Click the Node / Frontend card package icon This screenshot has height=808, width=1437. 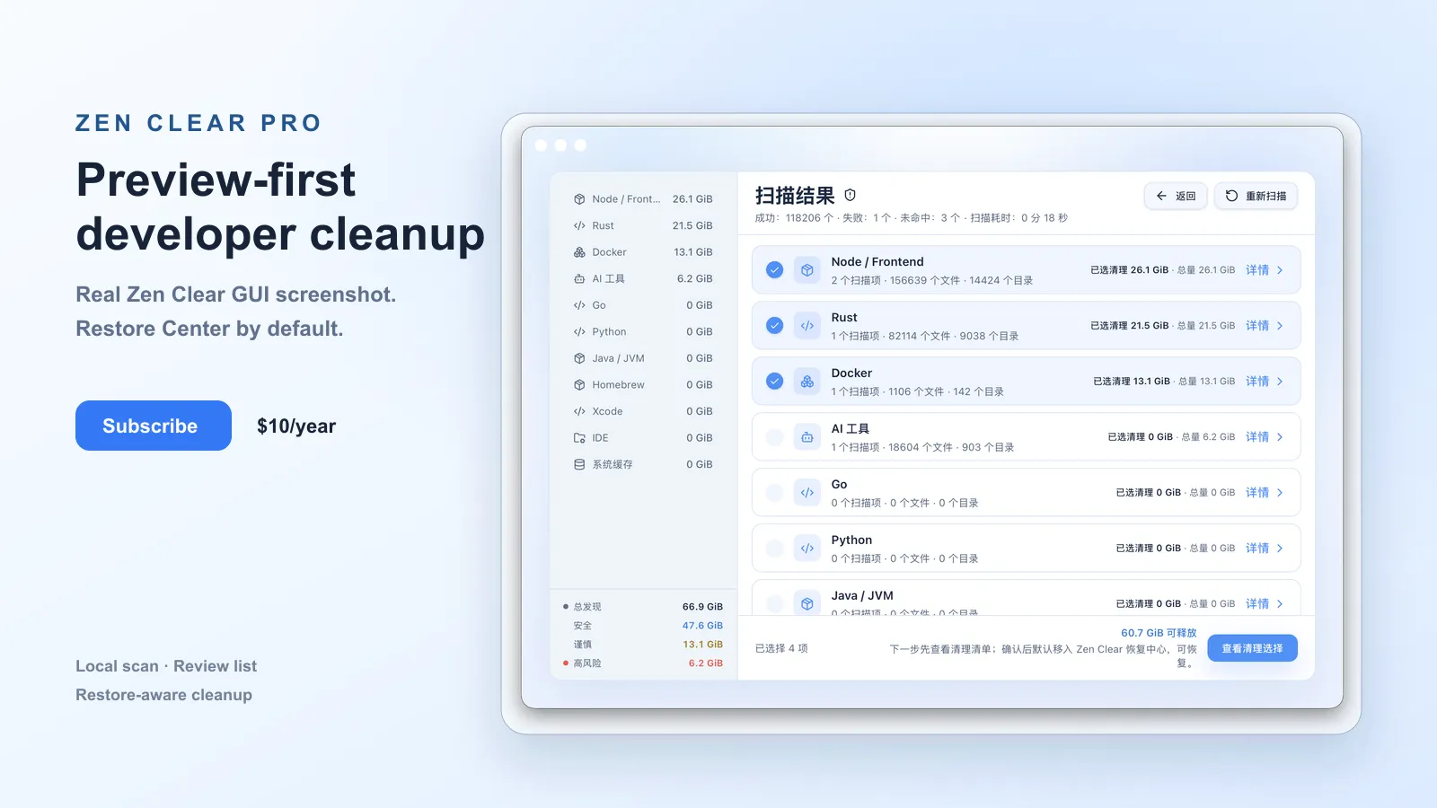click(x=807, y=270)
